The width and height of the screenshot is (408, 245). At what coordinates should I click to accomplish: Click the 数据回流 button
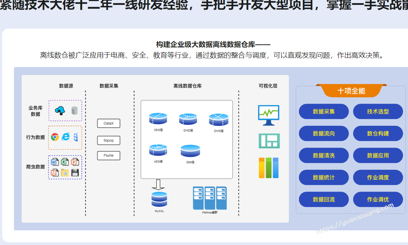(x=324, y=200)
